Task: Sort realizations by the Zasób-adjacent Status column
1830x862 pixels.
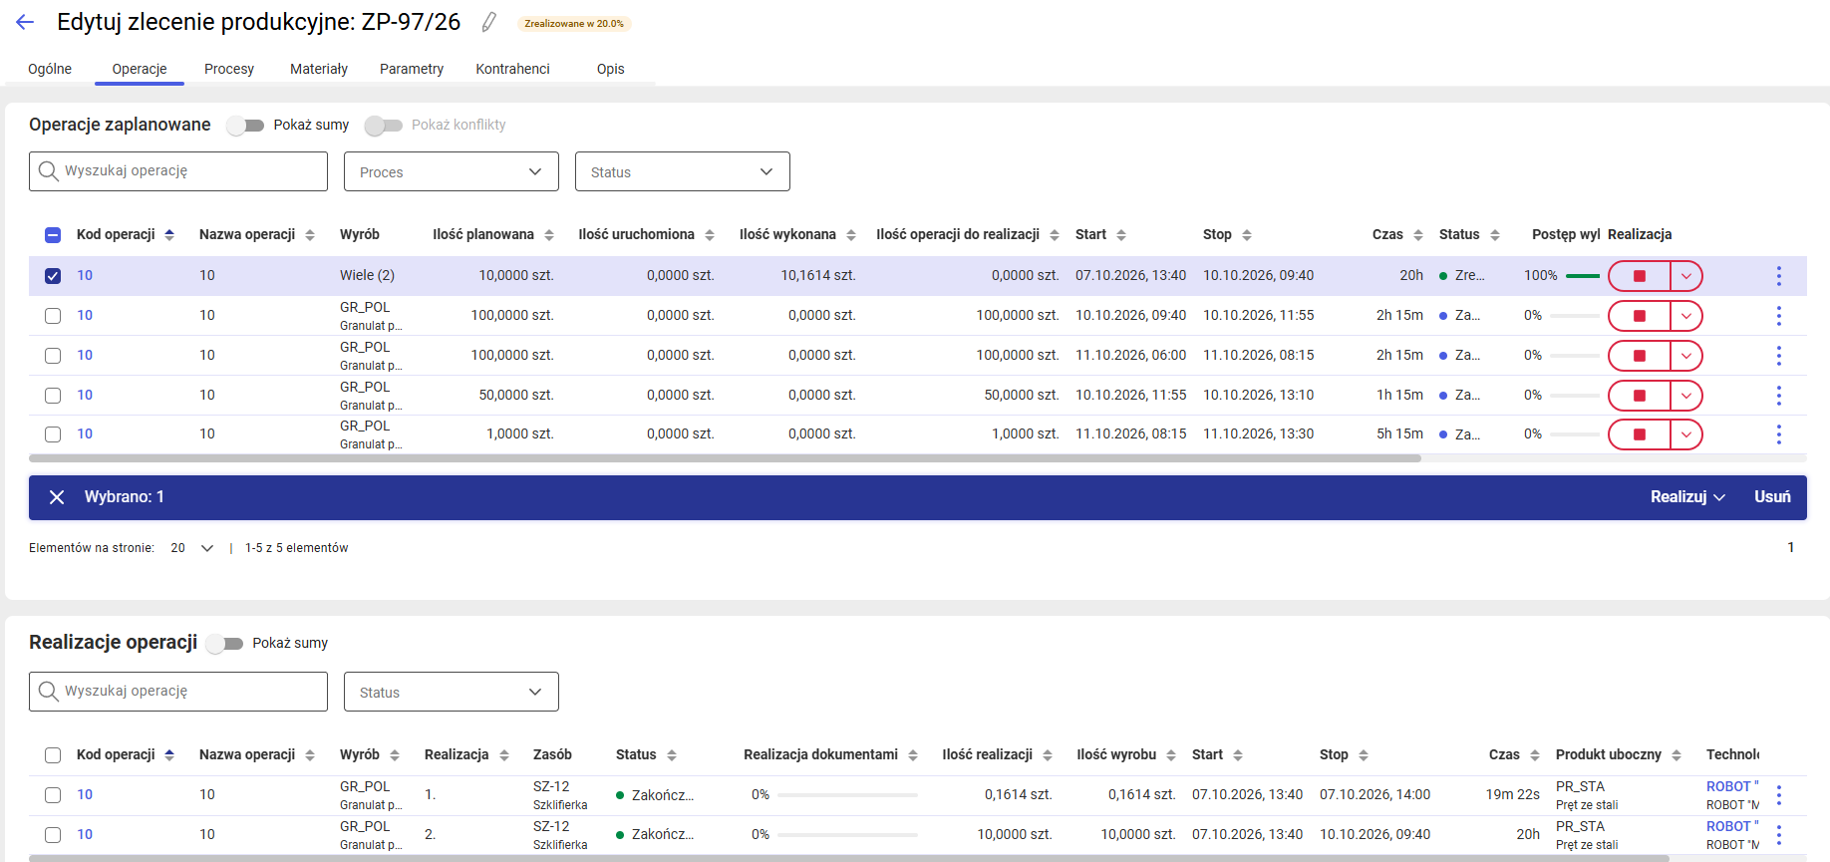Action: pos(672,755)
